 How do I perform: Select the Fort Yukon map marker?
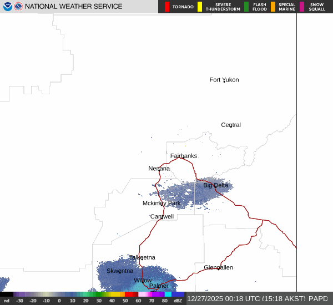coord(224,82)
